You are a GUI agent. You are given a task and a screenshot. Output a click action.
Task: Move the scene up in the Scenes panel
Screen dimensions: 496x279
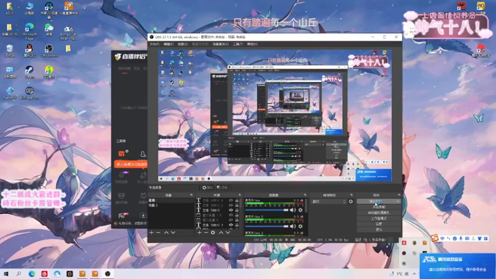[166, 232]
